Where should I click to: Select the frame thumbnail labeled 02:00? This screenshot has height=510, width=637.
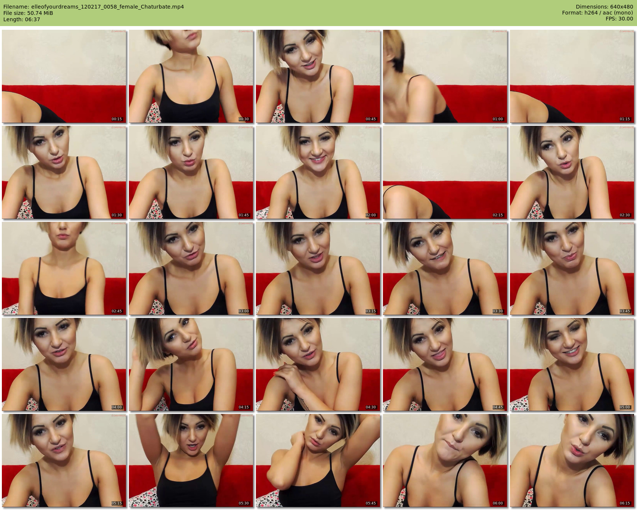point(318,172)
